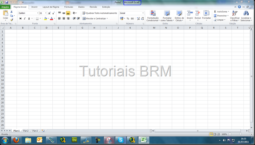
Task: Click the increase decimal places icon
Action: [138, 18]
